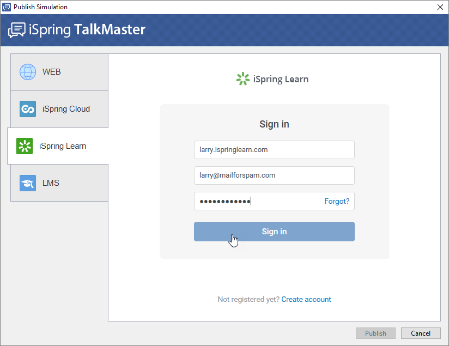Select the iSpring Learn tab label

point(63,146)
